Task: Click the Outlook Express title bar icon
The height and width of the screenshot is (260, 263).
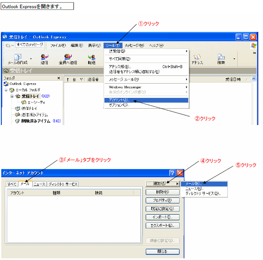Action: point(5,37)
